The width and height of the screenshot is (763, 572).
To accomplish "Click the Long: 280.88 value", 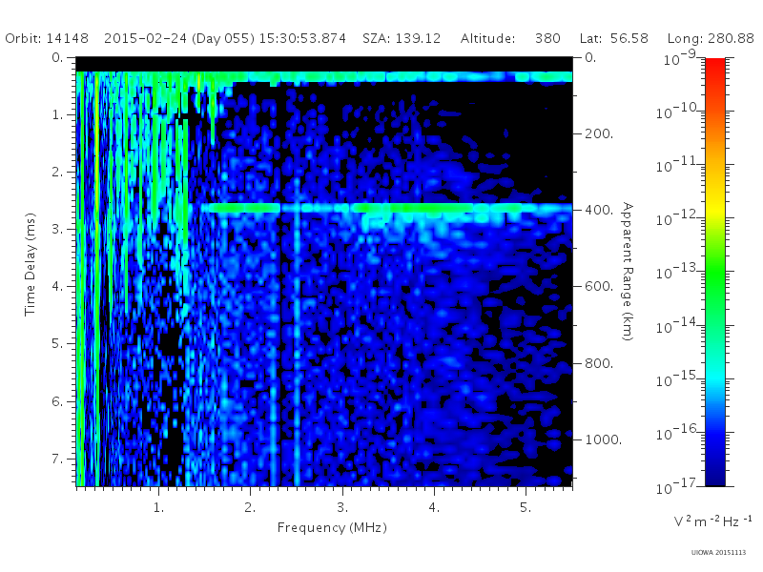I will pyautogui.click(x=711, y=38).
